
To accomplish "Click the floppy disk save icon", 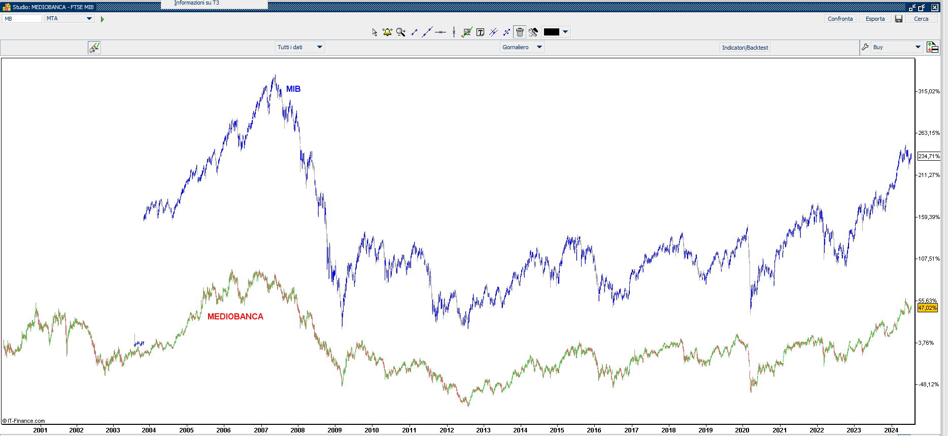I will [x=899, y=19].
